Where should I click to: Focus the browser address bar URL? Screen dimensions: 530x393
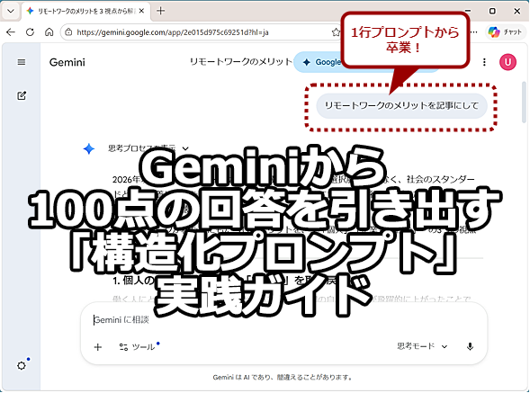point(173,32)
